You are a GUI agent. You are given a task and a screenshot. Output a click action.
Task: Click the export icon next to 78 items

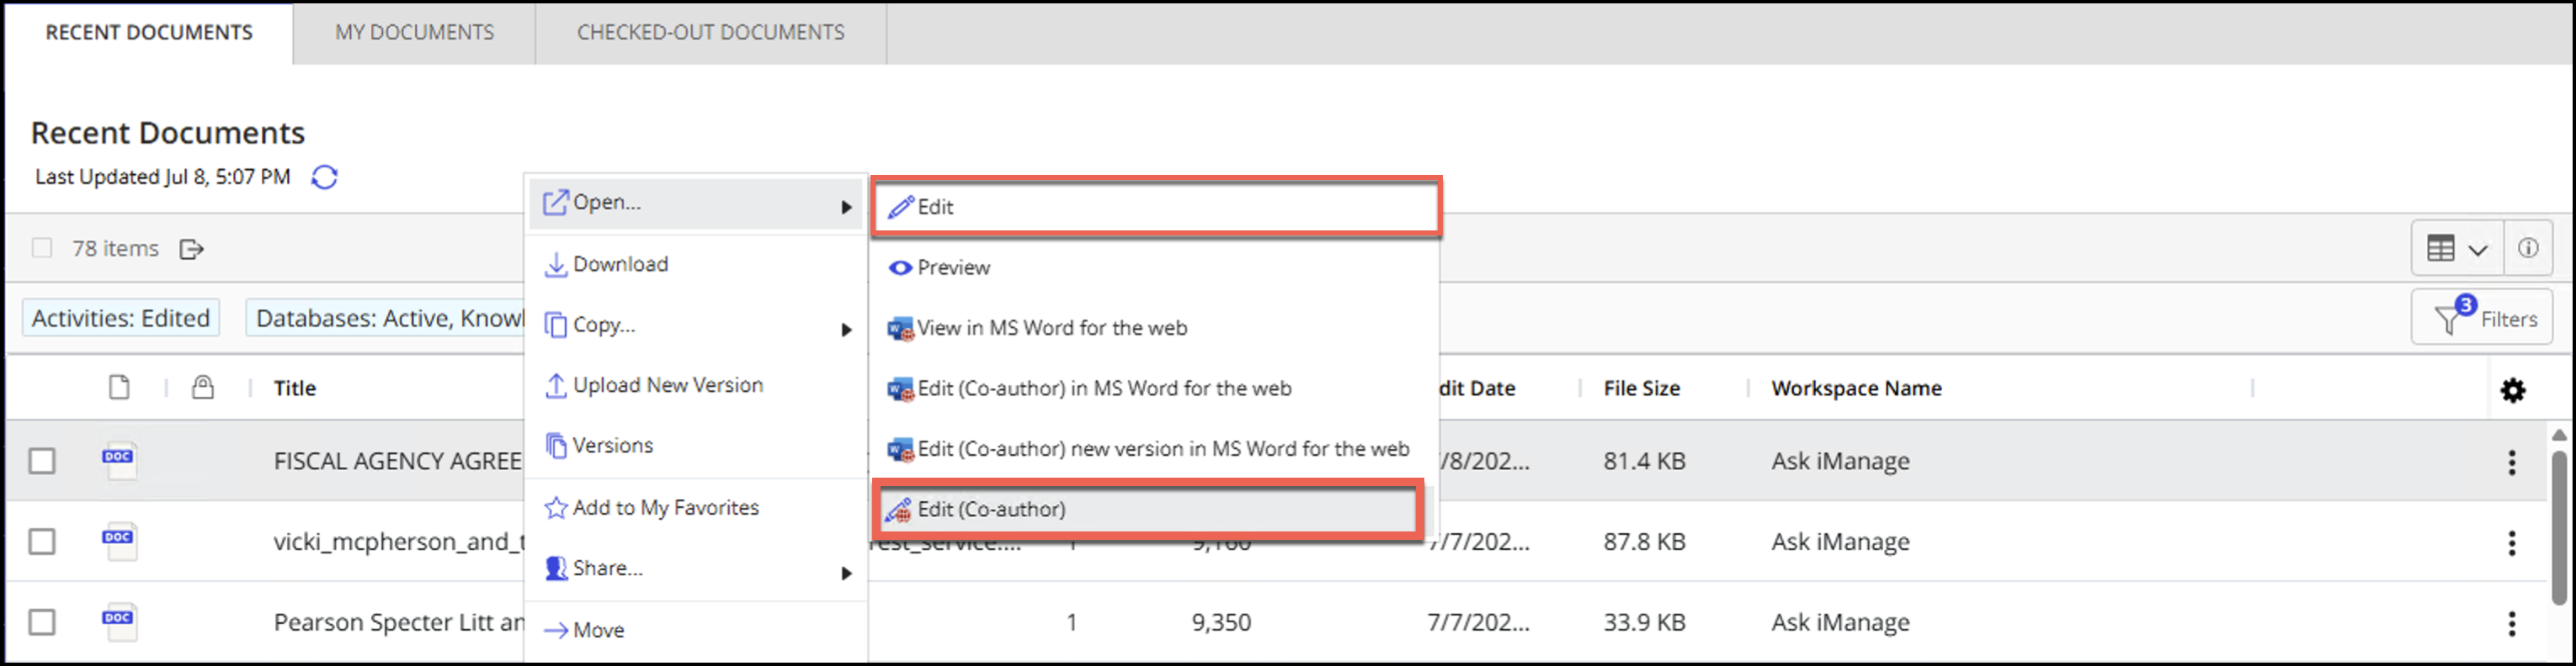pos(191,249)
